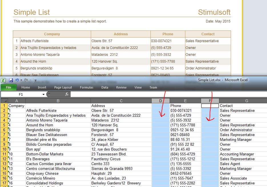The height and width of the screenshot is (187, 267).
Task: Click the Stimulsoft heading in the report
Action: (214, 12)
